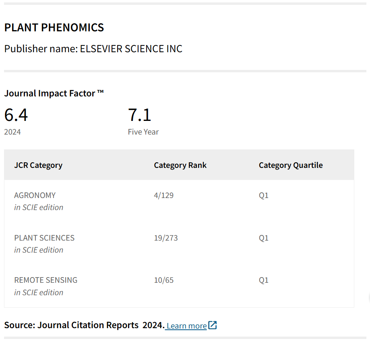Screen dimensions: 370x341
Task: Click the external link icon beside Learn more
Action: (x=213, y=325)
